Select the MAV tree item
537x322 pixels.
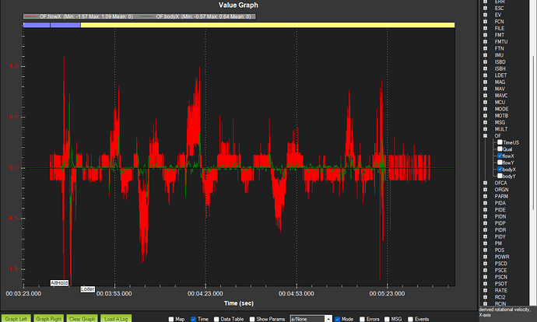(499, 89)
